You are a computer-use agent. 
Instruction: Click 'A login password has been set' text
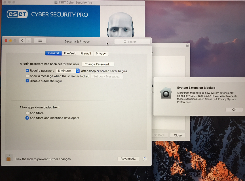pos(49,64)
